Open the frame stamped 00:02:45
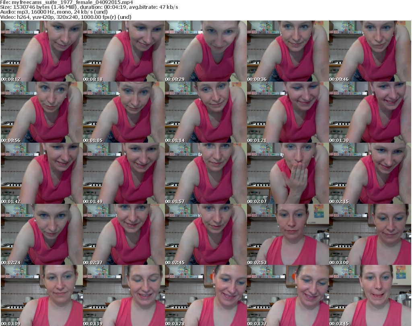 coord(206,234)
